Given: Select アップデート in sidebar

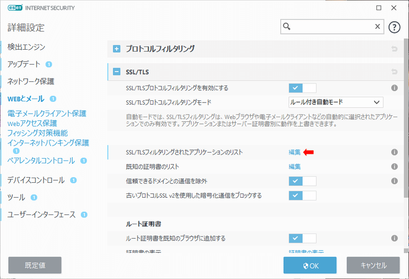Looking at the screenshot, I should coord(24,65).
